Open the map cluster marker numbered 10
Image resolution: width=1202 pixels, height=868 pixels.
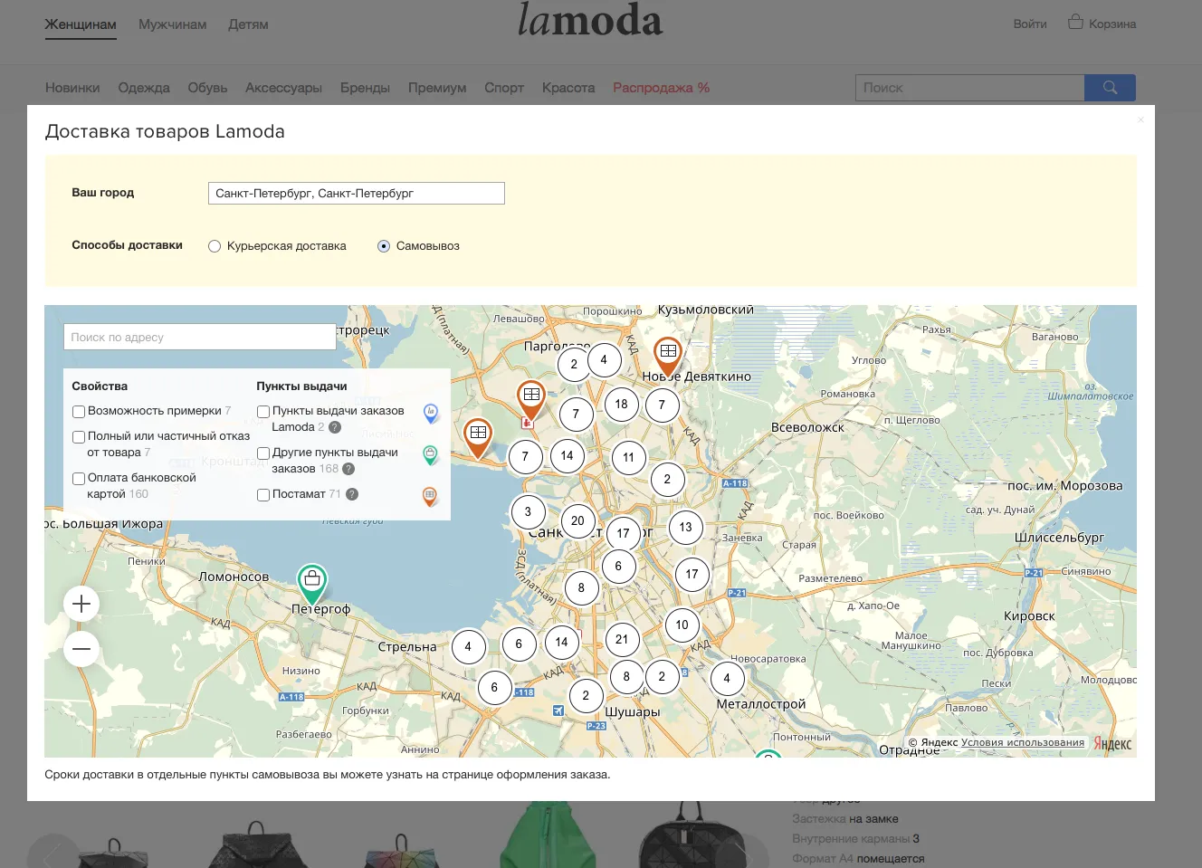click(x=682, y=625)
